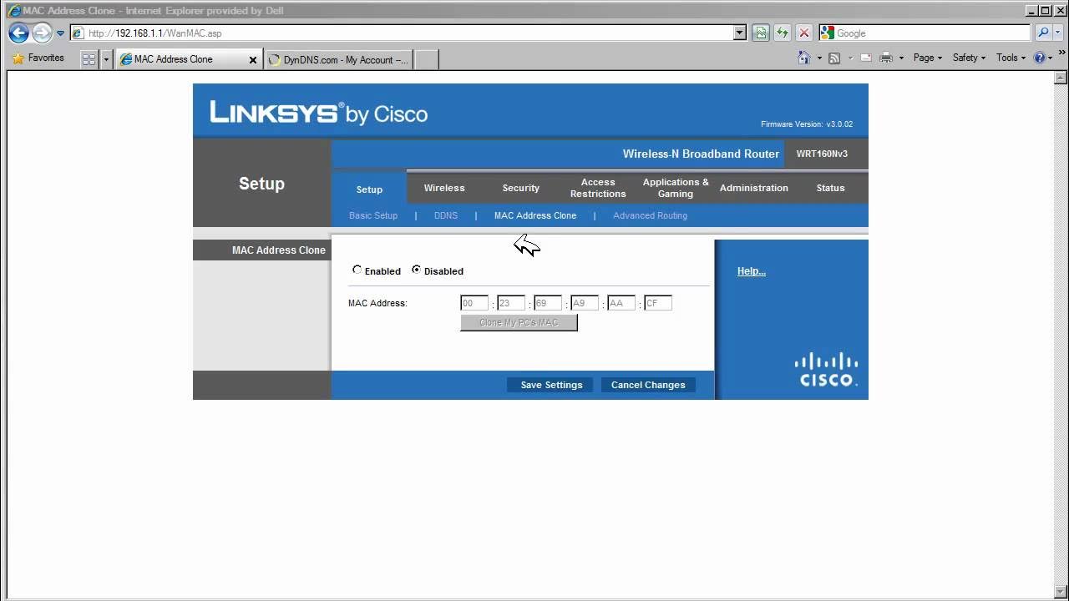Screen dimensions: 1069x601
Task: Click the MAC octet field containing A9
Action: (585, 304)
